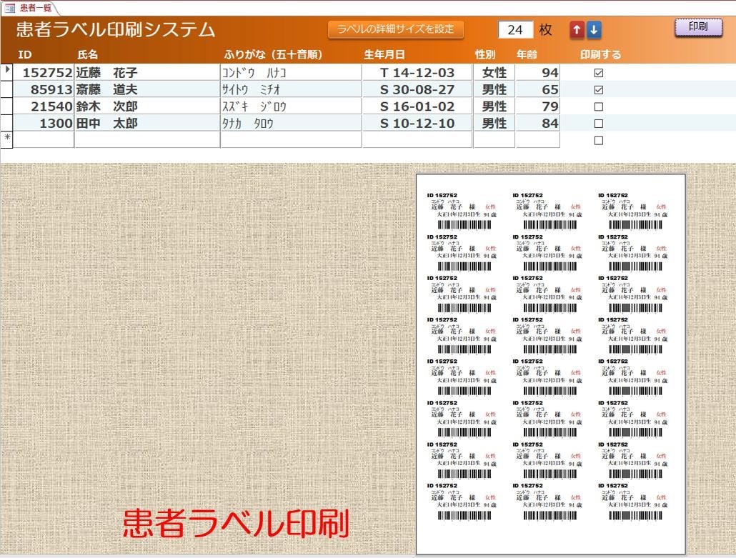Click the 生年月日 column header
Viewport: 736px width, 558px height.
coord(384,54)
